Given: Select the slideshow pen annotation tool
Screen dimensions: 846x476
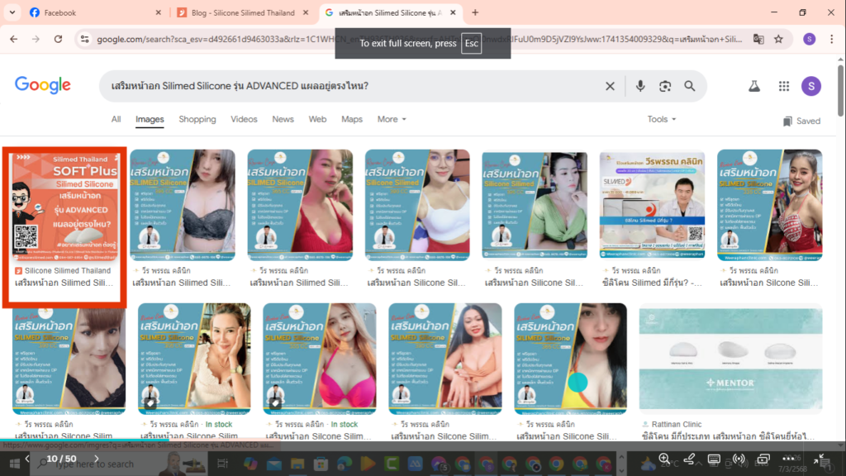Looking at the screenshot, I should 689,459.
